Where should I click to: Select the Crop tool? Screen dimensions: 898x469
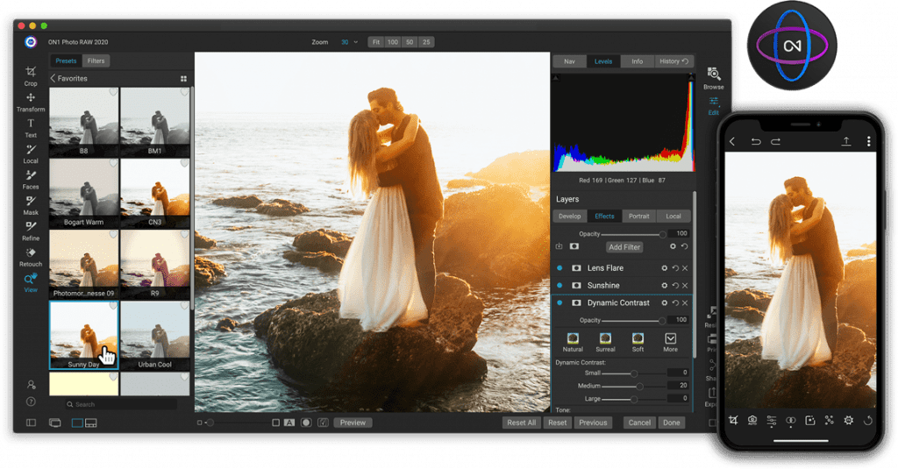31,75
